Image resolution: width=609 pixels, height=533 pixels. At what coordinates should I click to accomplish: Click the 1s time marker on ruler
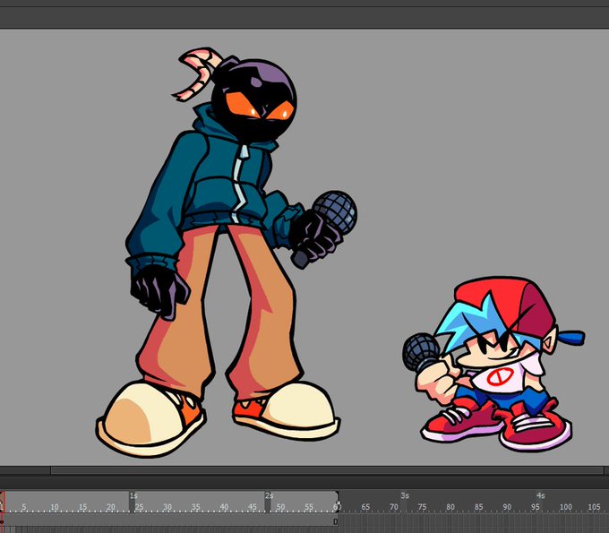[x=133, y=495]
